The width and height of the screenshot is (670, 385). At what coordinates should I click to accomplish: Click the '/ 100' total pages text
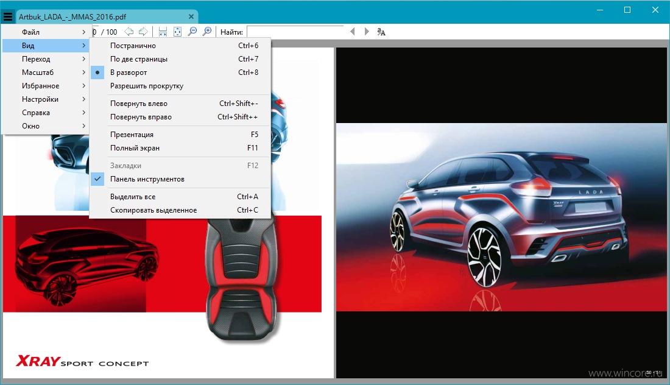pos(109,32)
